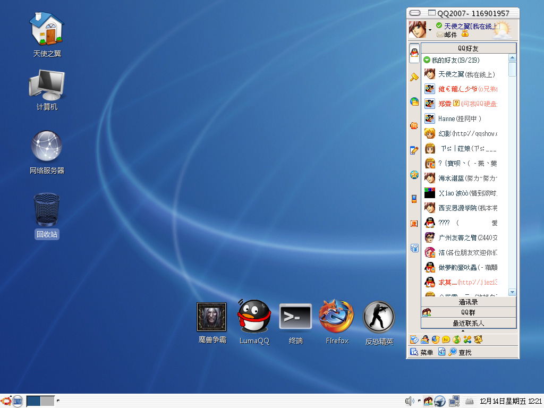
Task: Click the friend list scrollbar thumb
Action: click(512, 69)
